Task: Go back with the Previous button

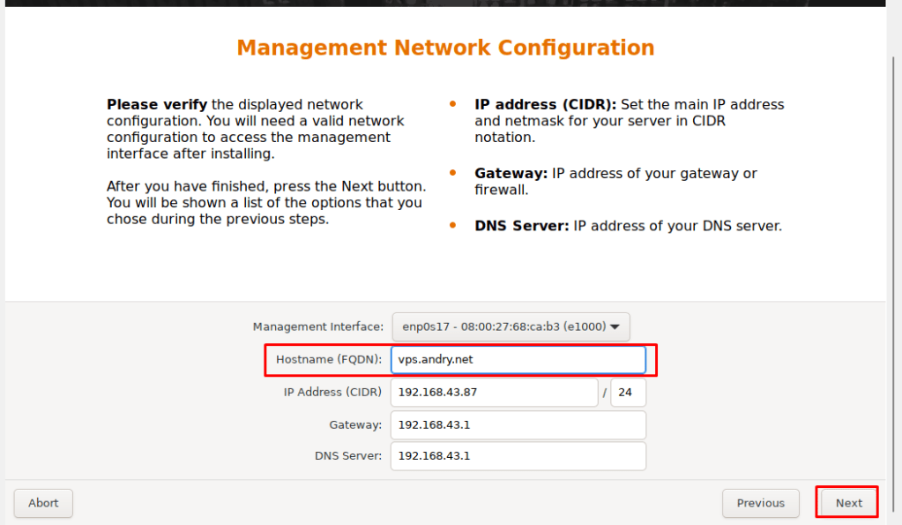Action: pyautogui.click(x=760, y=503)
